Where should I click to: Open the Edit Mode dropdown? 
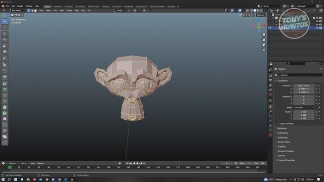click(17, 10)
